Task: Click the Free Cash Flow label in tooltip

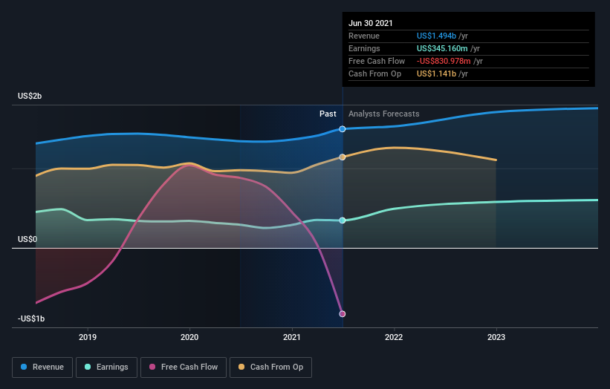Action: click(377, 61)
